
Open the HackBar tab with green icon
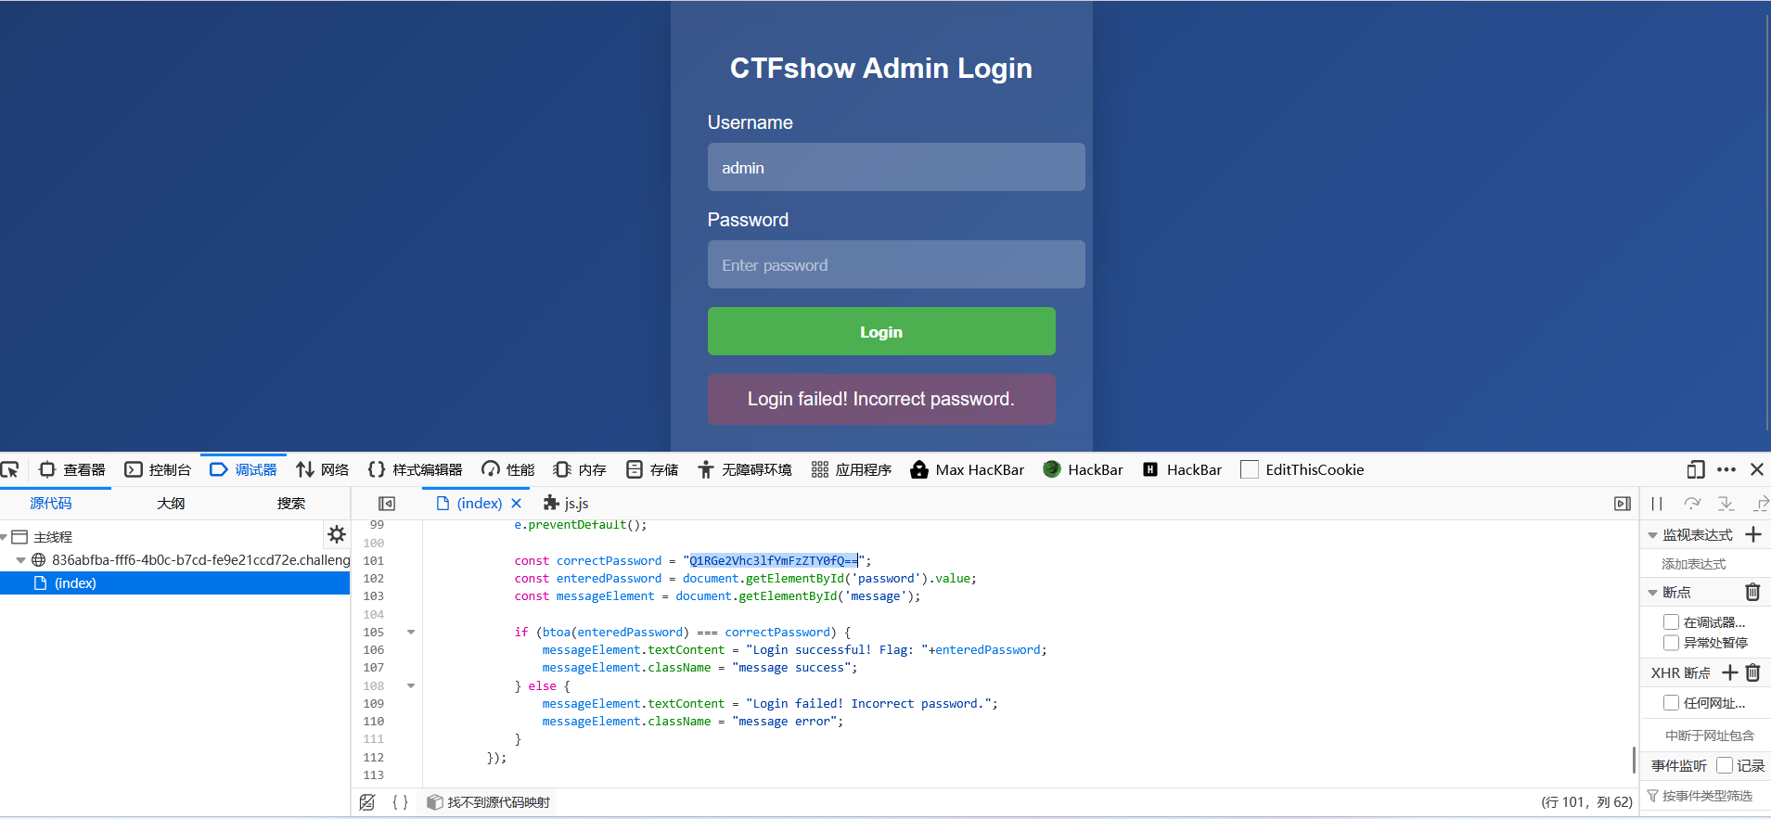click(1083, 469)
